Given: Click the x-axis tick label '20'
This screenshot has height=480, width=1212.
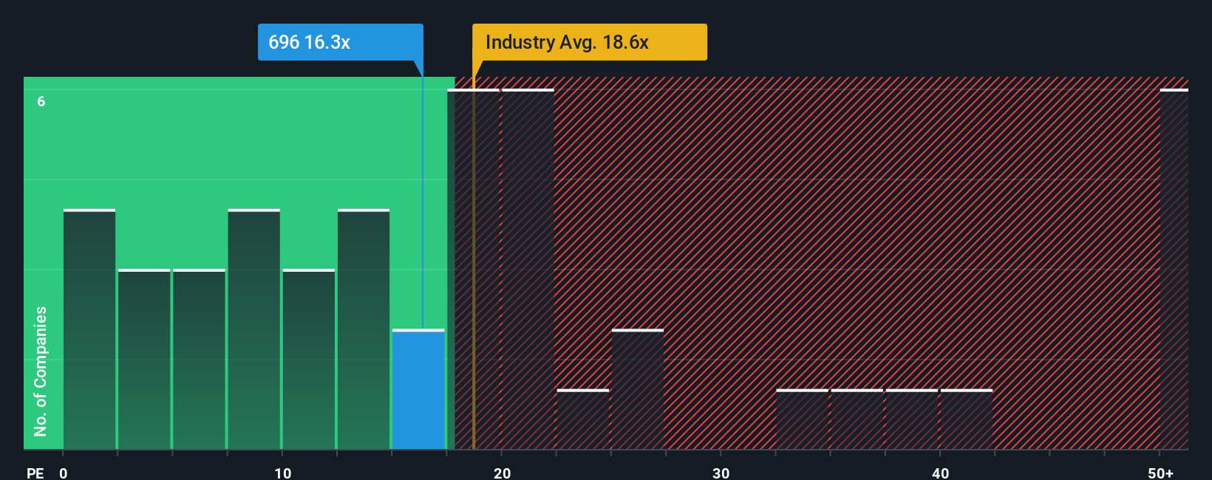Looking at the screenshot, I should pyautogui.click(x=502, y=473).
